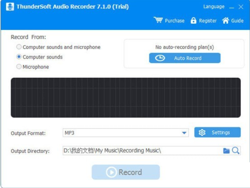Open the Guide house icon
Viewport: 250px width, 188px height.
(x=225, y=20)
